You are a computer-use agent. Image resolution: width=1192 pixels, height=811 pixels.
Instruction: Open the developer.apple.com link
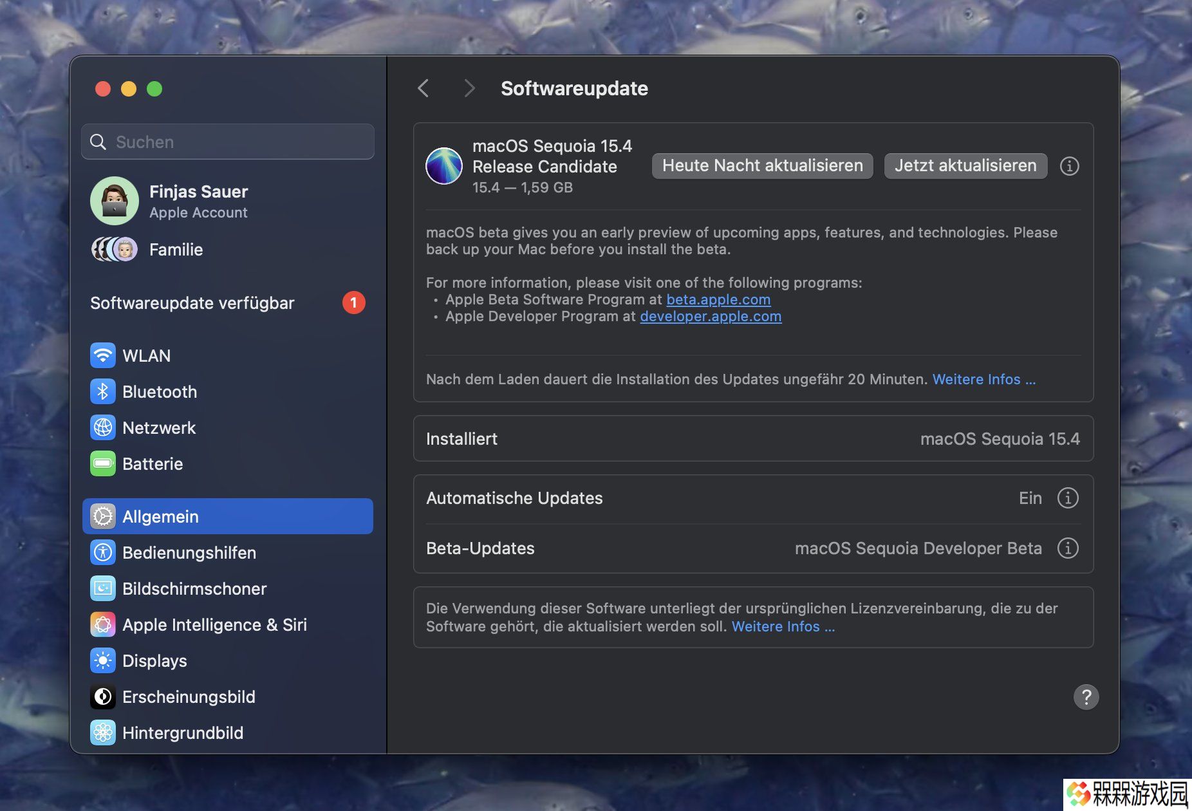[711, 316]
